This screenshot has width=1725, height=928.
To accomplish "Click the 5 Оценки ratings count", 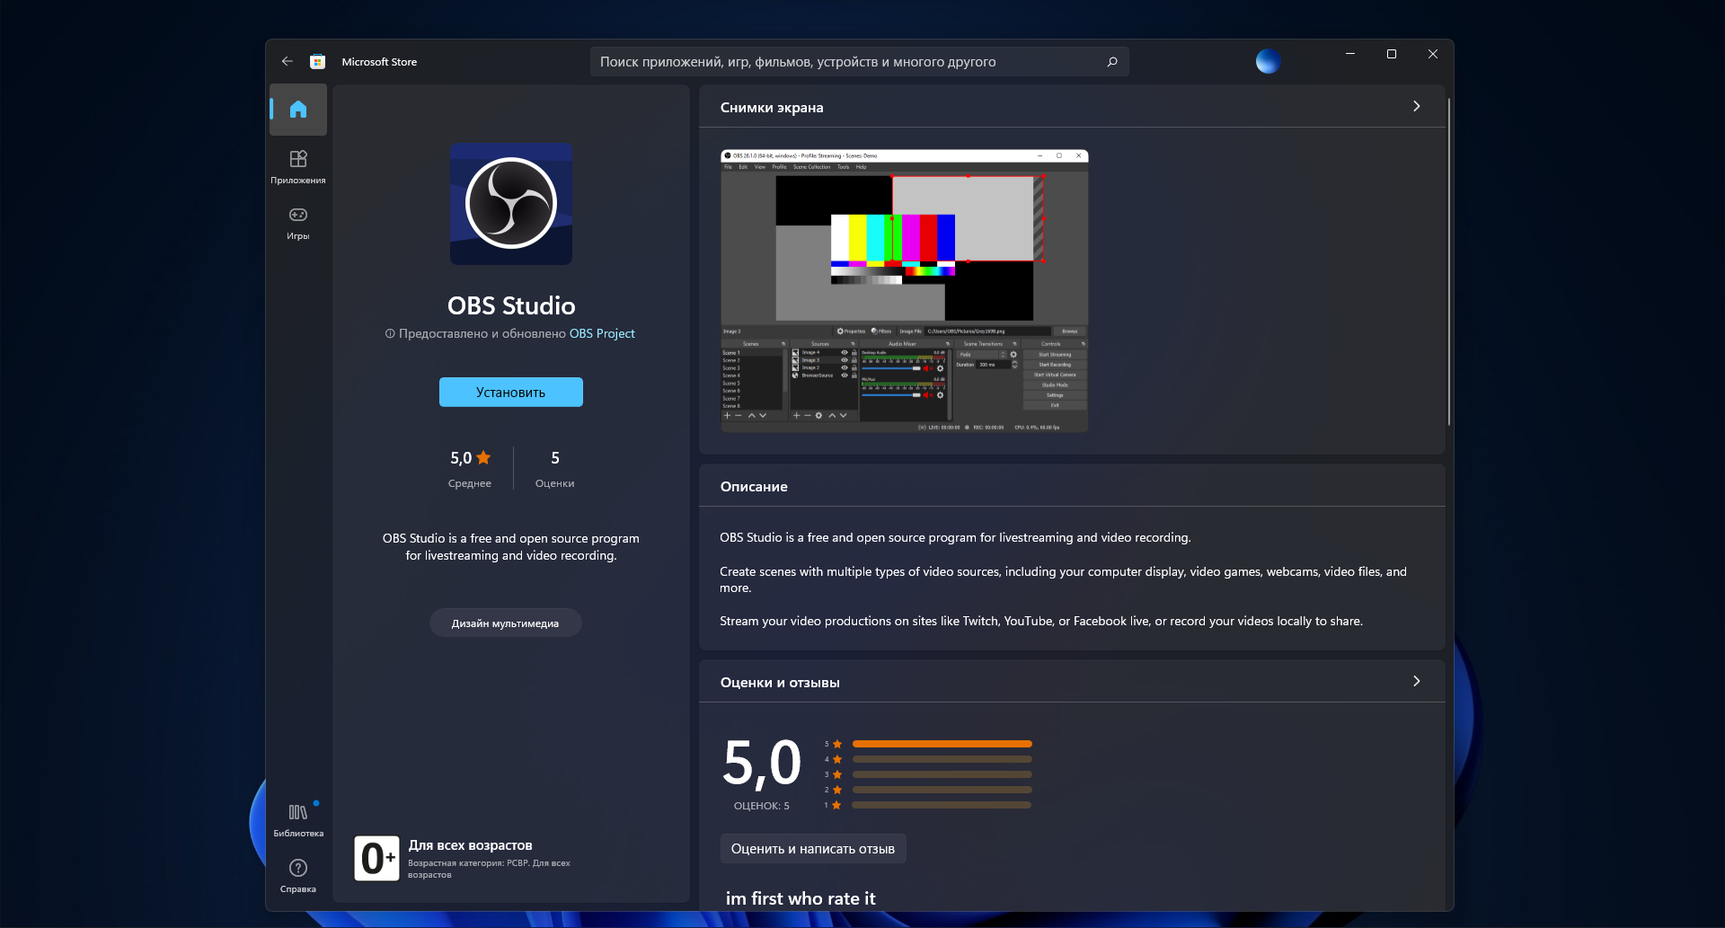I will [x=555, y=469].
